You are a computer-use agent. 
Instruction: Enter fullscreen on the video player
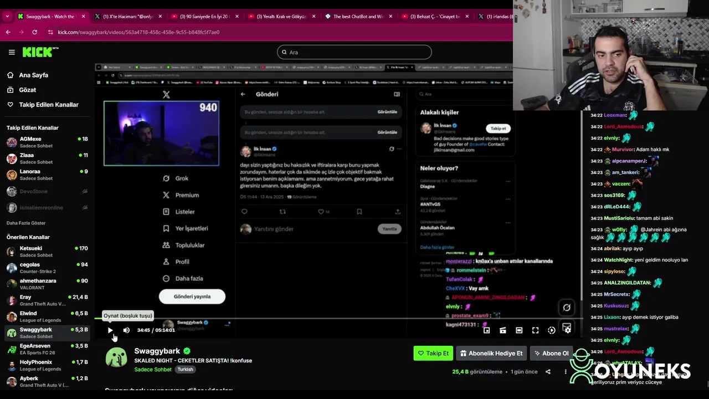[x=535, y=330]
